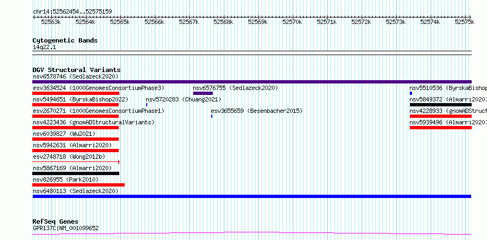The width and height of the screenshot is (487, 240).
Task: Click the small blue esv3655659 marker
Action: tap(212, 116)
